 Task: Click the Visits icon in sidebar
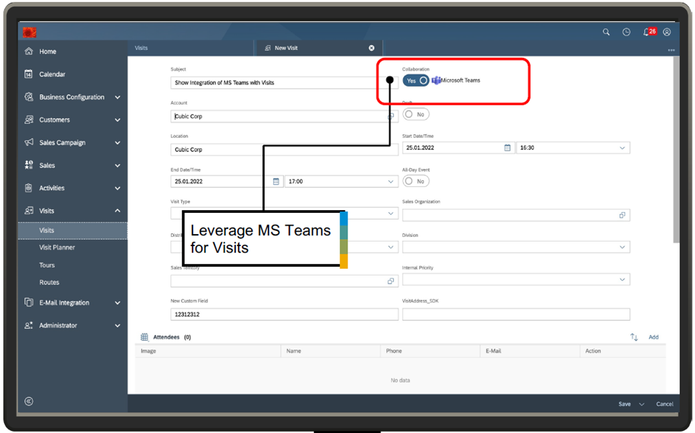pos(29,211)
